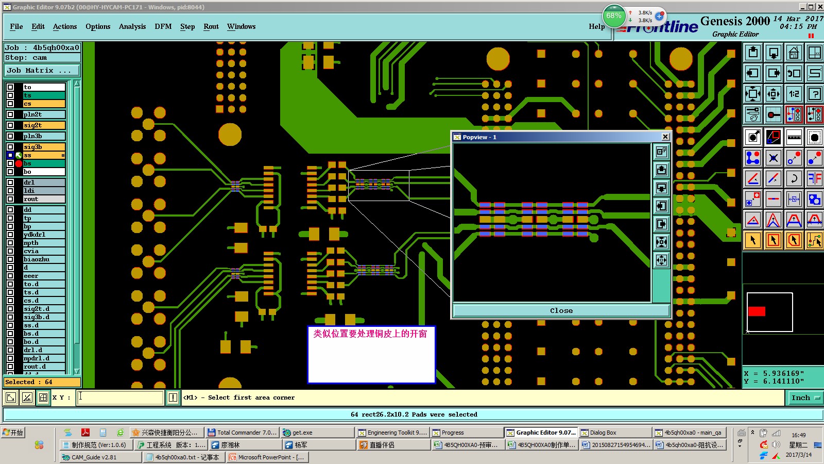This screenshot has height=464, width=824.
Task: Click the home view icon
Action: [x=794, y=53]
